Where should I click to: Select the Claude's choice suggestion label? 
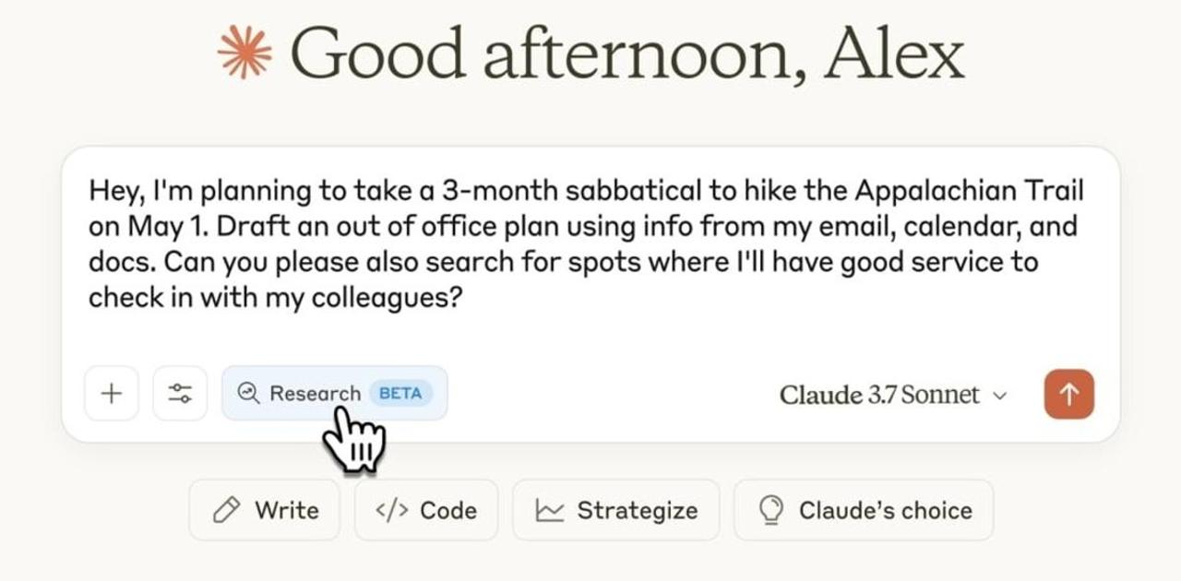885,510
